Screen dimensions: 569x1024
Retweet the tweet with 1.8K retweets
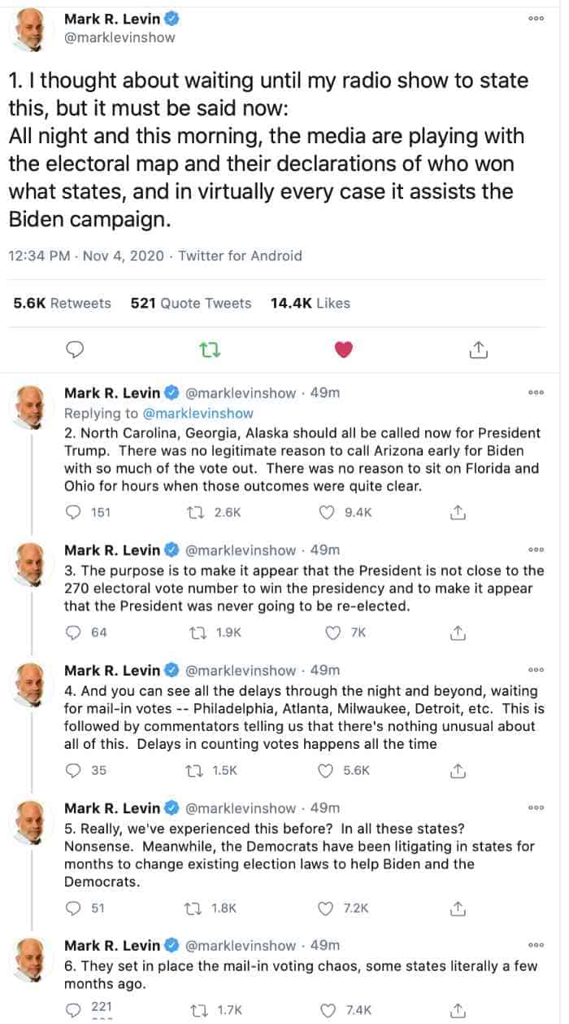195,908
